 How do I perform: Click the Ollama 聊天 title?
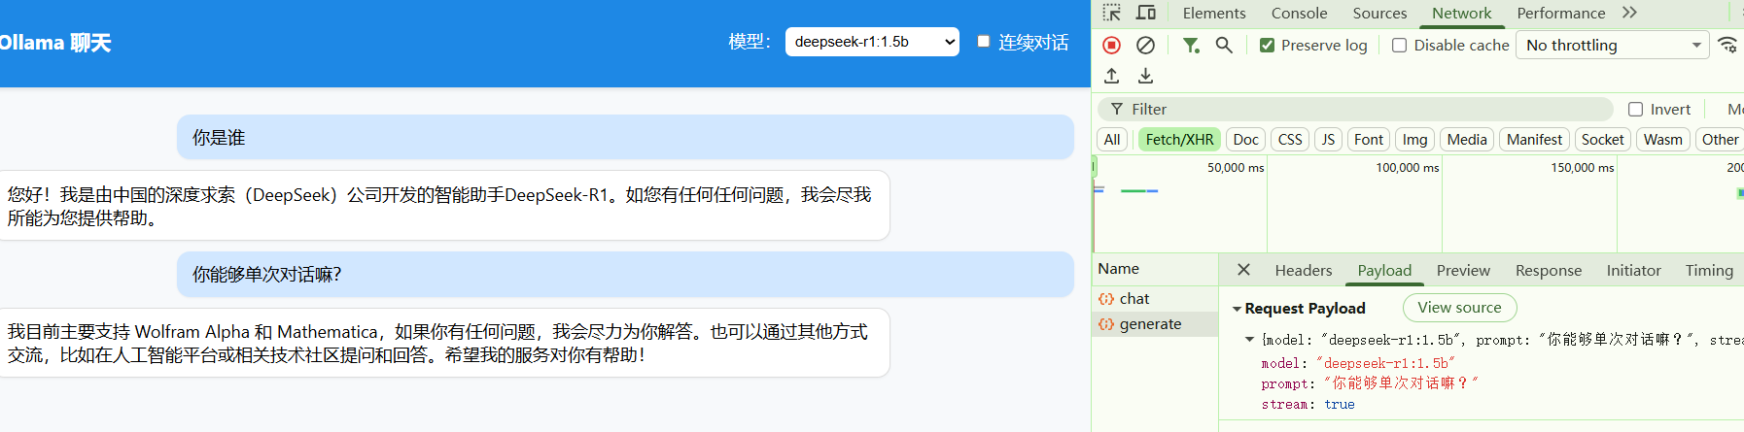pos(55,43)
